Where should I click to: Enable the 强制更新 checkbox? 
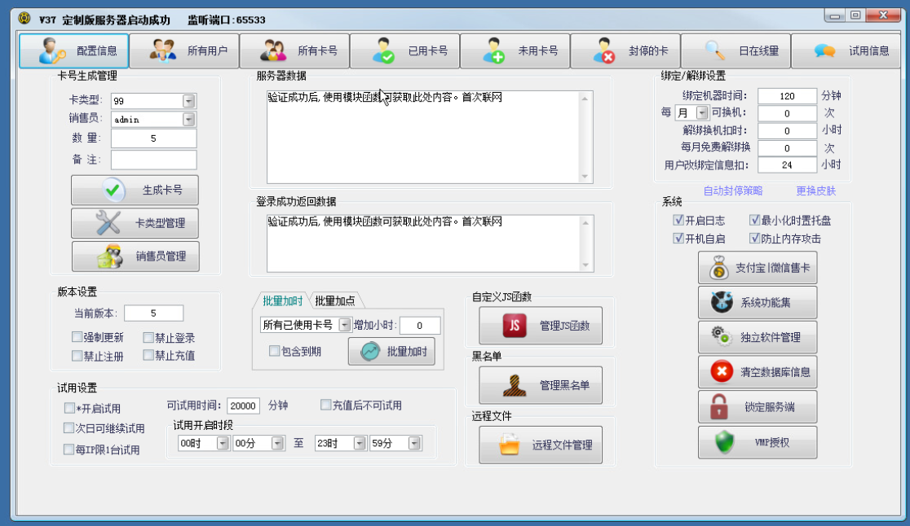pos(77,337)
